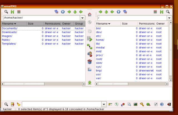Toggle hidden files in right pane (green H)

pos(162,12)
